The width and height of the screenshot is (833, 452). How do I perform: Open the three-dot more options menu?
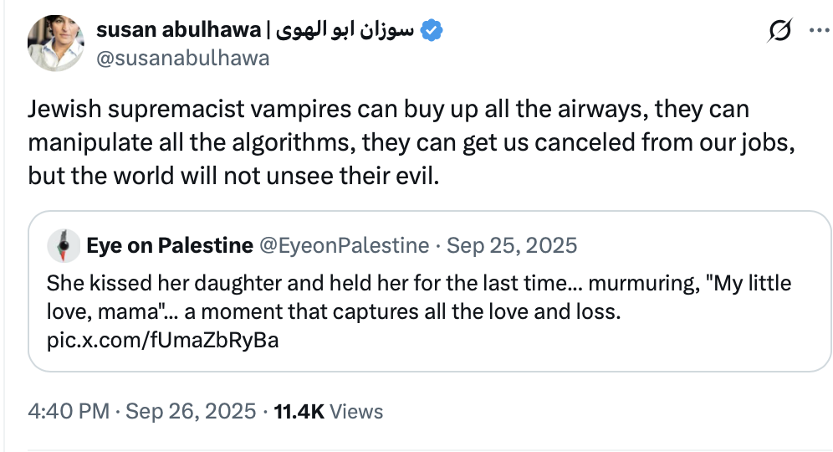click(x=815, y=33)
